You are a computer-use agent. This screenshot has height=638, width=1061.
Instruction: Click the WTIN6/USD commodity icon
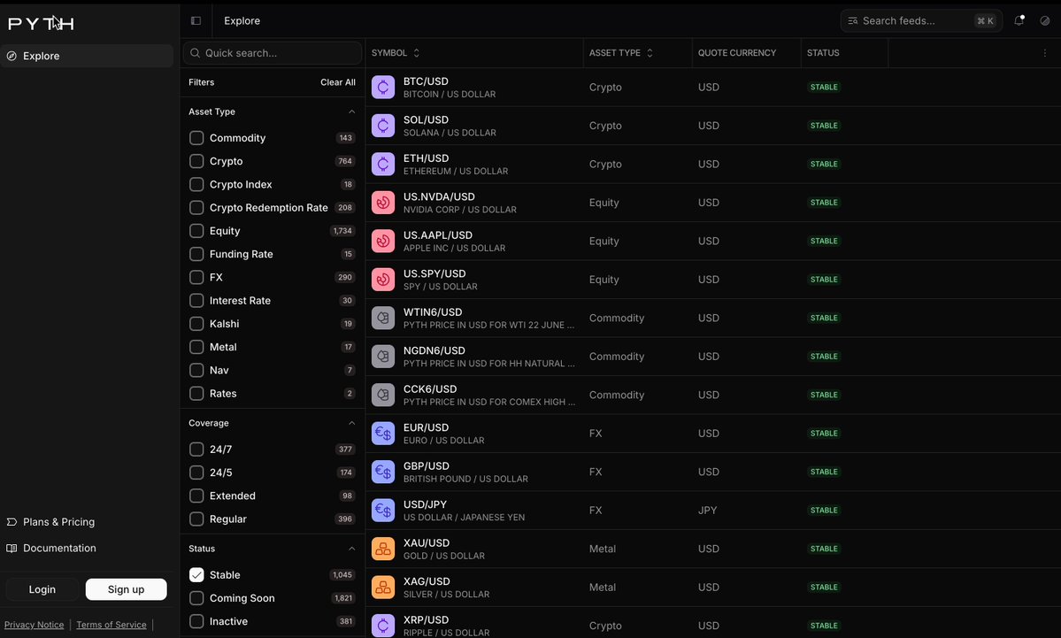click(383, 318)
